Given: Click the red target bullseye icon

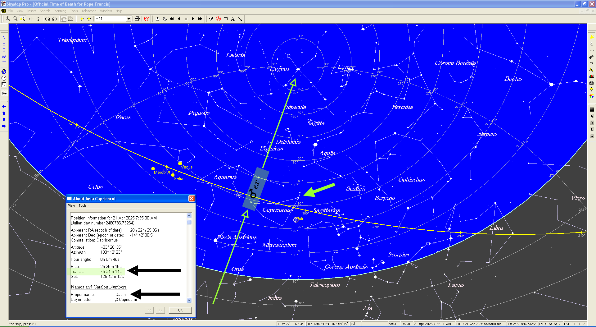Looking at the screenshot, I should (x=218, y=19).
